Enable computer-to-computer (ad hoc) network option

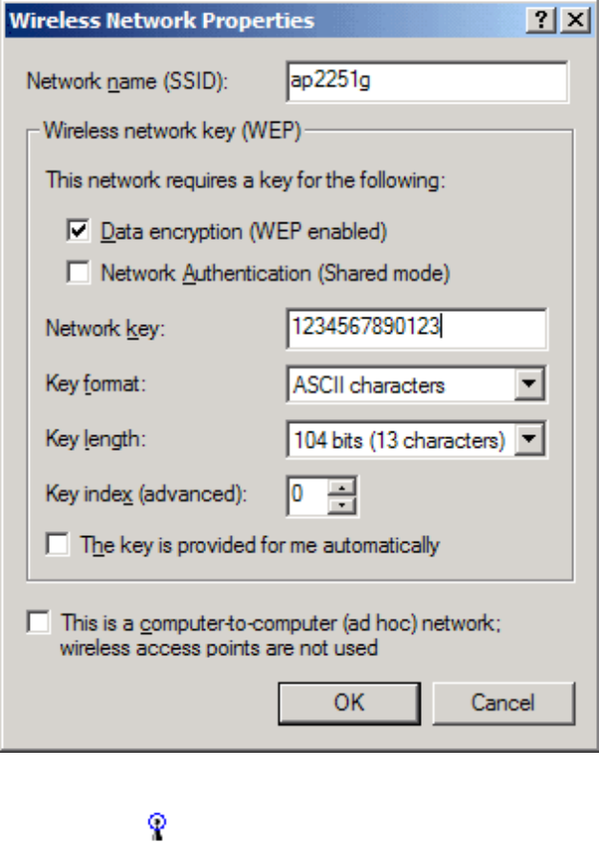[38, 622]
